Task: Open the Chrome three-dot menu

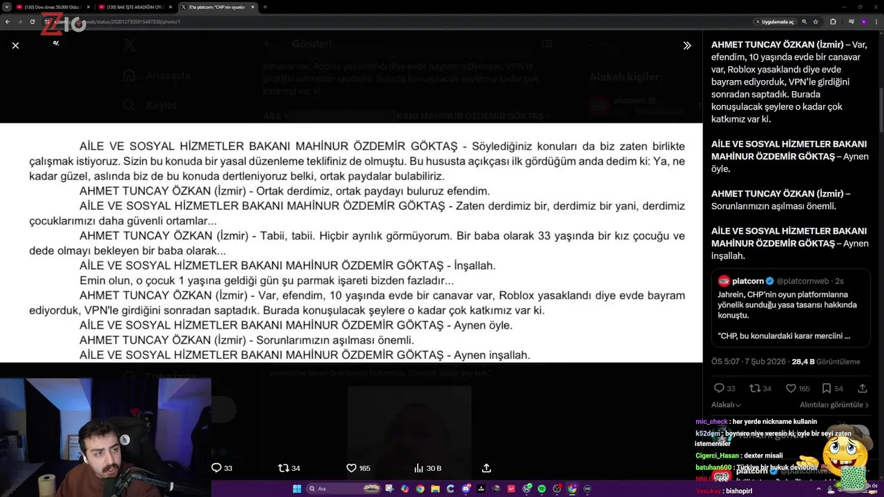Action: [876, 21]
